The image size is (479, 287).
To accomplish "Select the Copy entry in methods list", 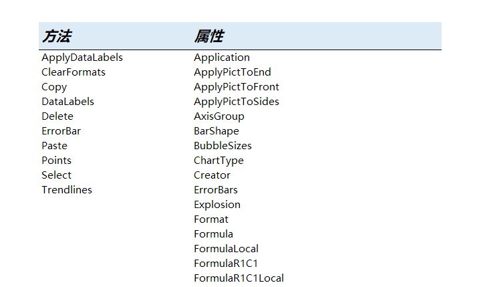I will point(54,87).
